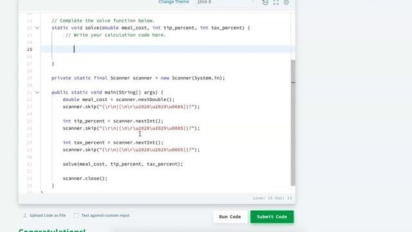Click Upload Code as File

pos(48,215)
